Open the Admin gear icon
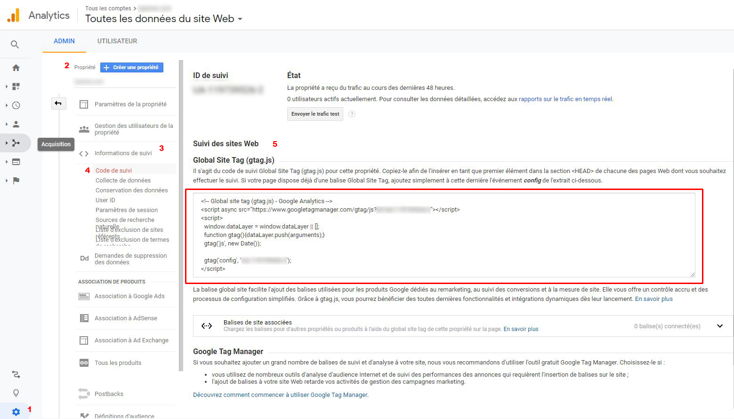The height and width of the screenshot is (419, 734). [16, 412]
